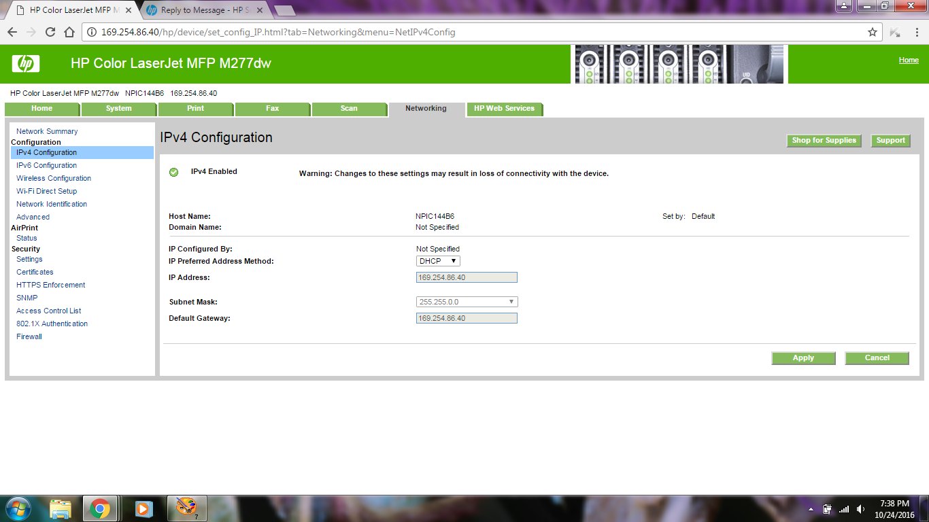Click the power plug tray icon
This screenshot has height=522, width=929.
[x=827, y=509]
